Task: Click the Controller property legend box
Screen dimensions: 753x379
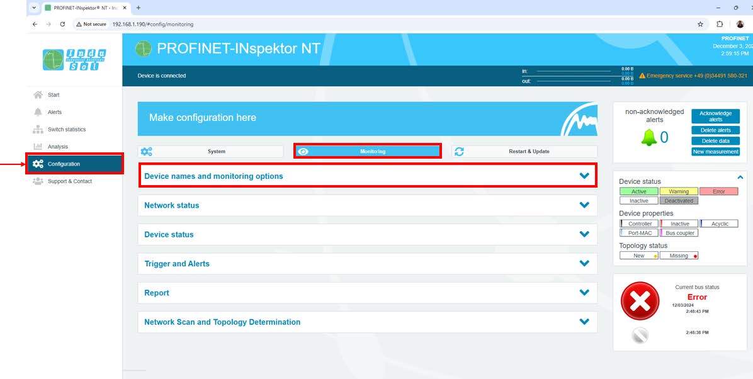Action: click(x=639, y=224)
